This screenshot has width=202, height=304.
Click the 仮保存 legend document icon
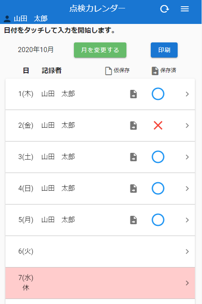pyautogui.click(x=108, y=71)
